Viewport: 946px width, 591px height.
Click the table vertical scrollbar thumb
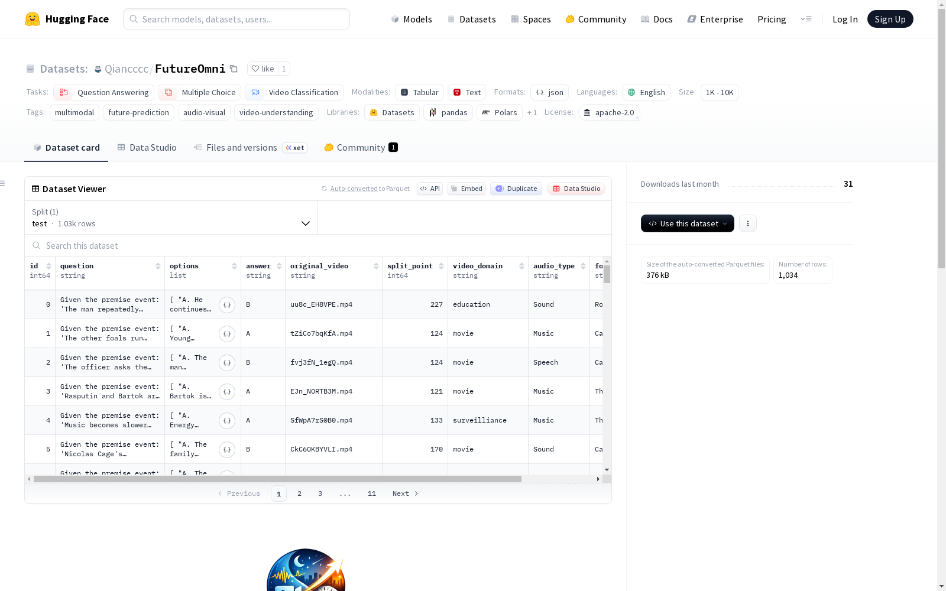pos(607,274)
